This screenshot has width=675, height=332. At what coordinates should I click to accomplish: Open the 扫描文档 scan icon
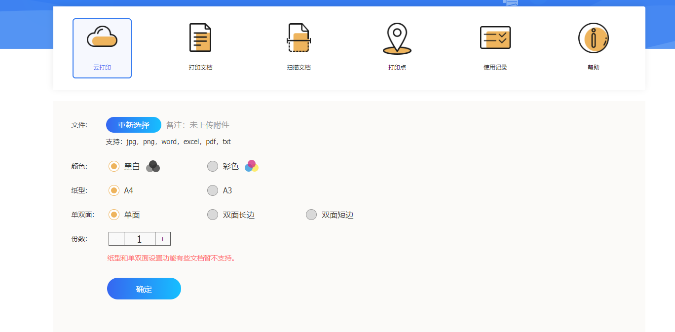299,38
